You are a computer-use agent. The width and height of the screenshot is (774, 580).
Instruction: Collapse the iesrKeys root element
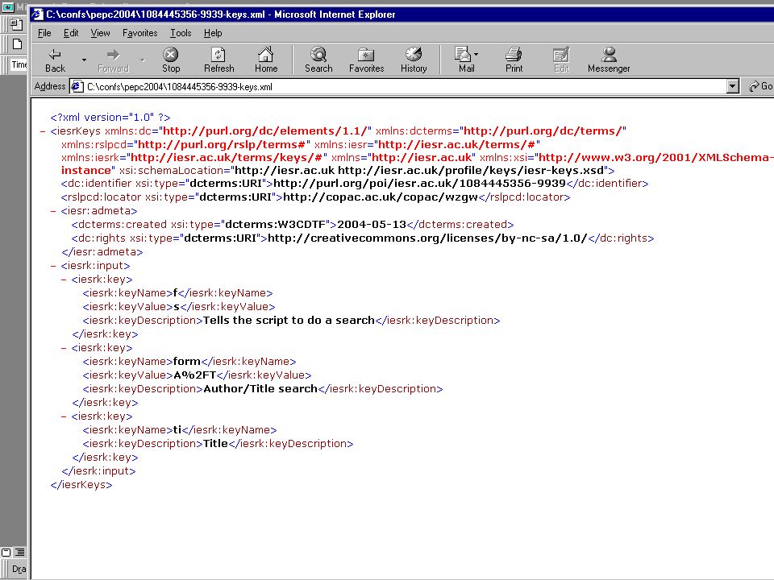43,131
